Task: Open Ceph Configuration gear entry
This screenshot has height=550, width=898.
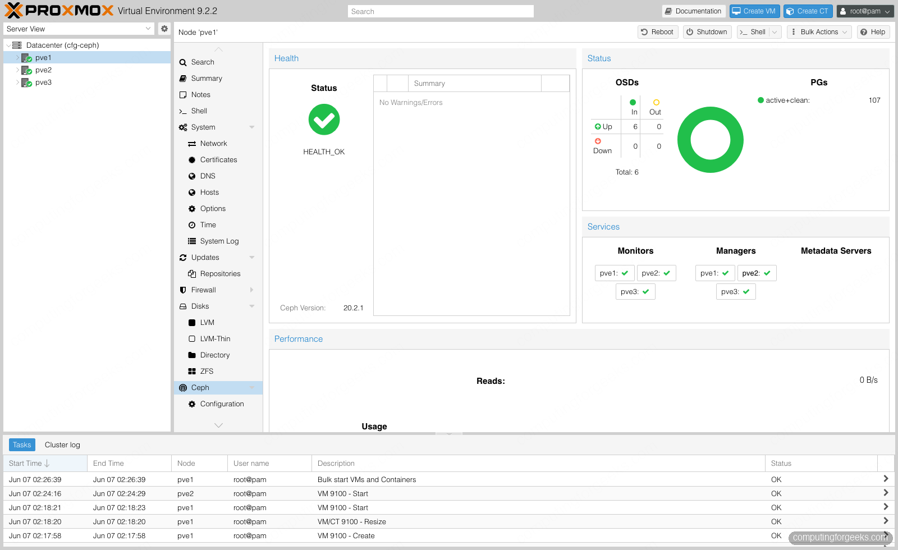Action: pos(192,404)
